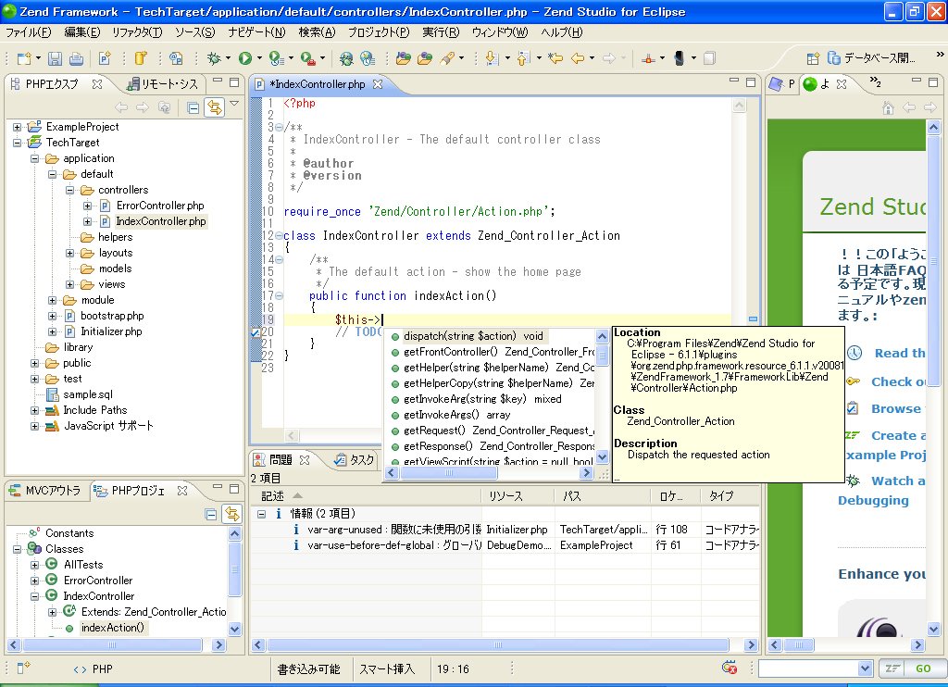Click the Home icon in welcome view
Viewport: 948px width, 687px height.
tap(888, 108)
